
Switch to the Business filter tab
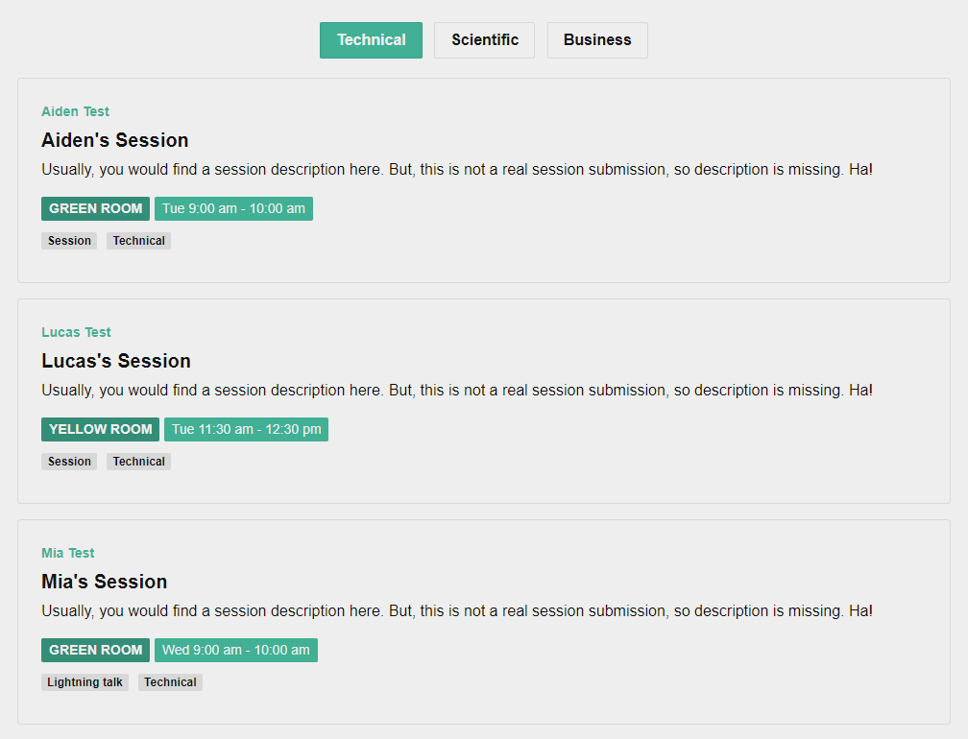coord(597,40)
